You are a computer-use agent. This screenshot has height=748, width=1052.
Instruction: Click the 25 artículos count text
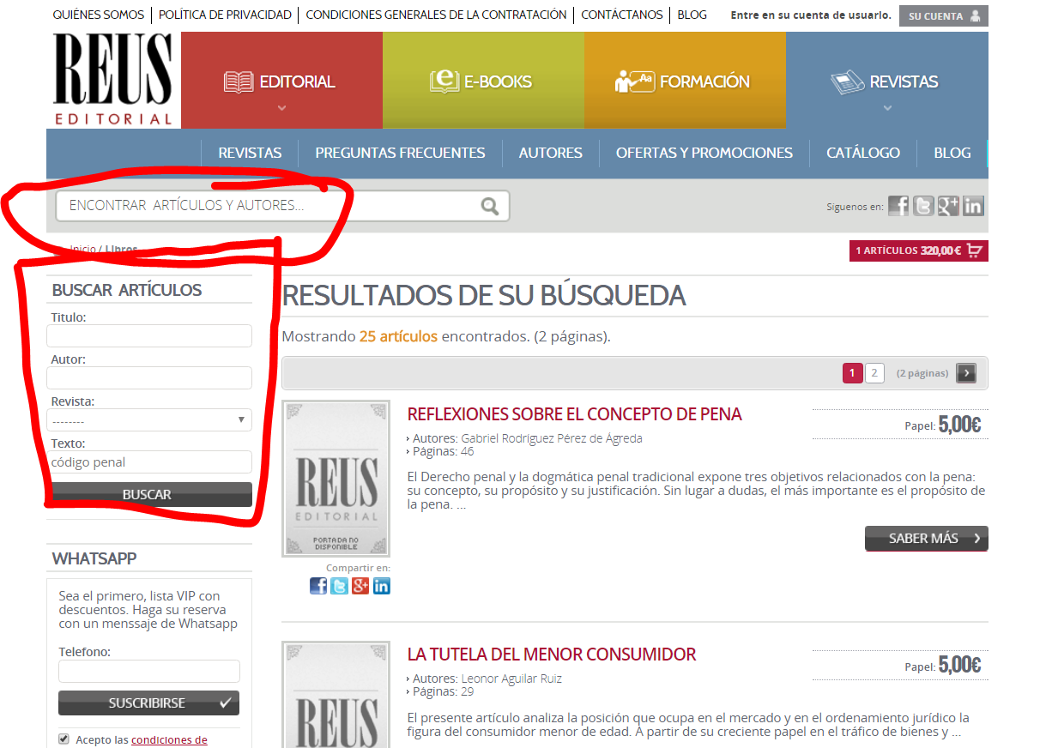[398, 336]
